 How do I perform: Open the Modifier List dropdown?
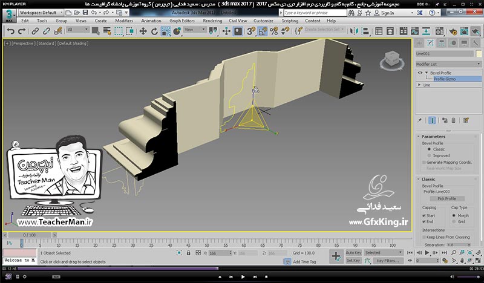(448, 64)
